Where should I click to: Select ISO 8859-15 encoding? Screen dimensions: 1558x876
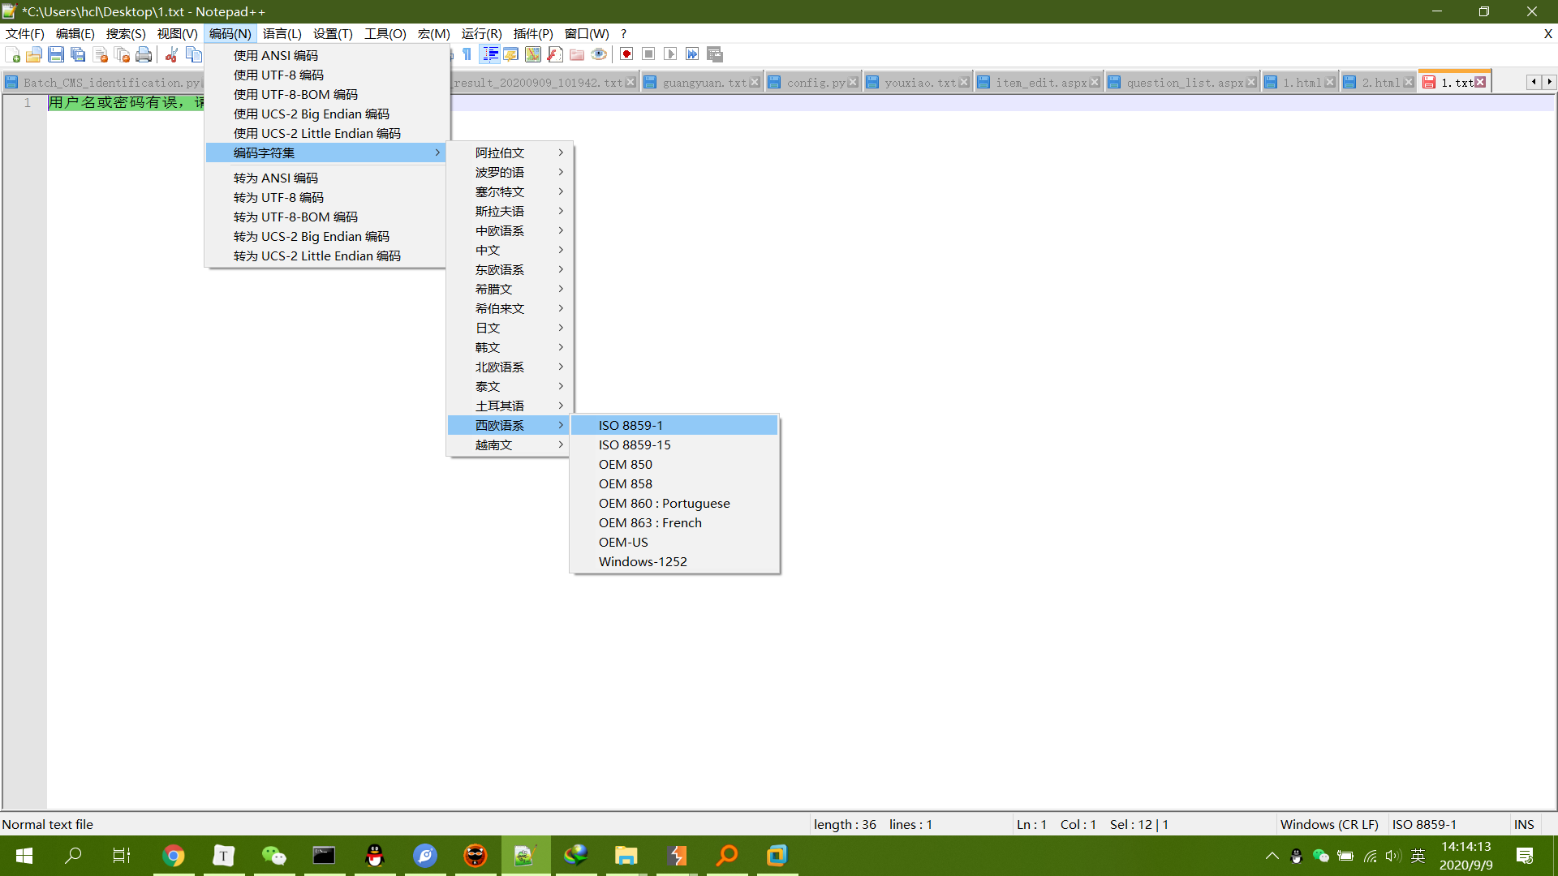point(674,444)
